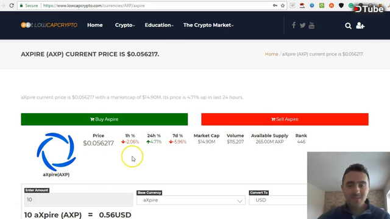Click the bookmark star icon in address bar

(x=283, y=5)
